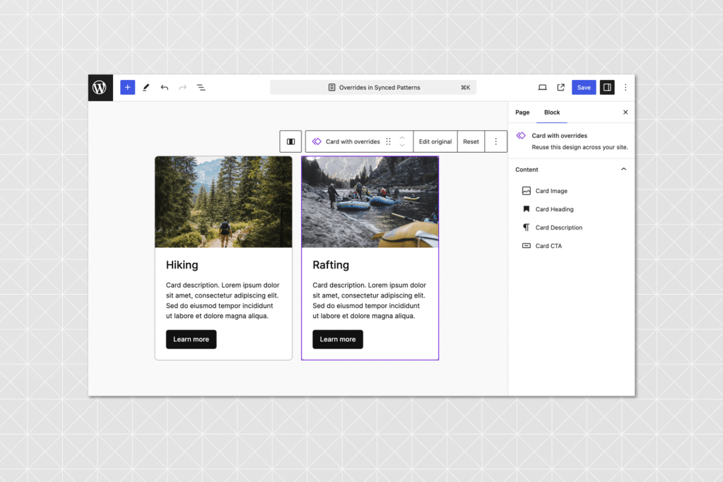
Task: Toggle the Settings sidebar panel
Action: click(606, 88)
